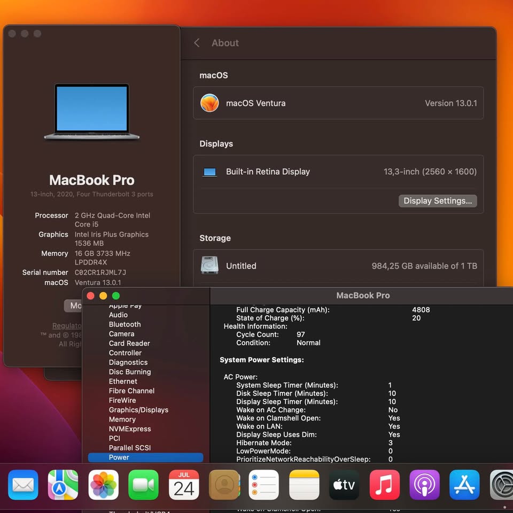Click Full Charge Capacity value 4808

[x=421, y=309]
